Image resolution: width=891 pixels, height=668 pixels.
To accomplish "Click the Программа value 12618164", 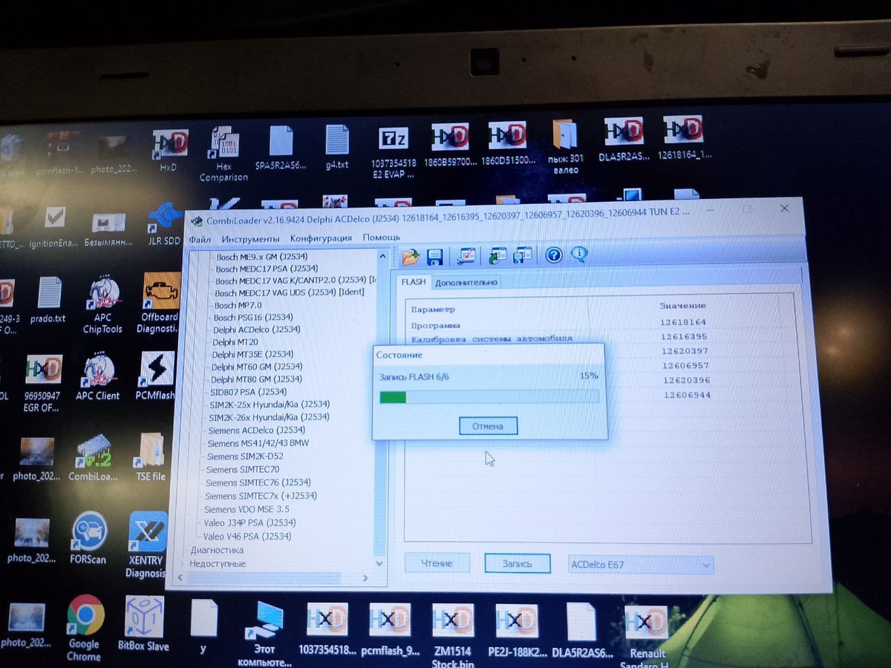I will click(682, 322).
